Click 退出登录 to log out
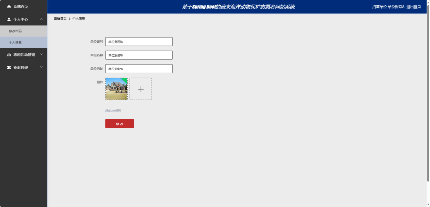This screenshot has width=430, height=207. 414,7
